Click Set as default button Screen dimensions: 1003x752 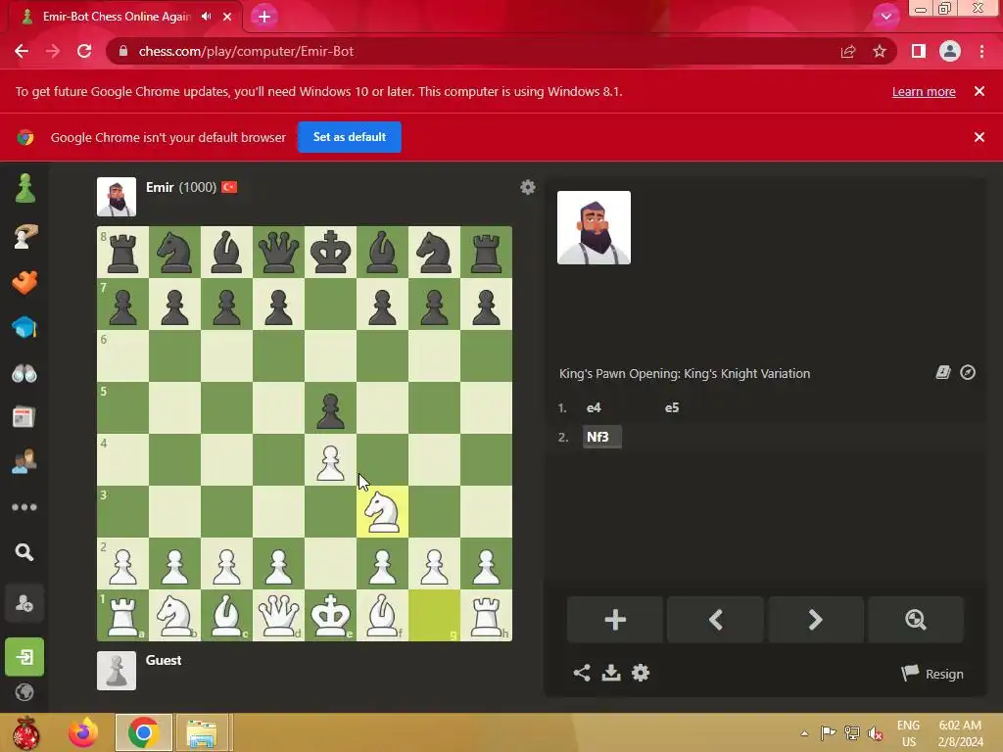tap(350, 137)
